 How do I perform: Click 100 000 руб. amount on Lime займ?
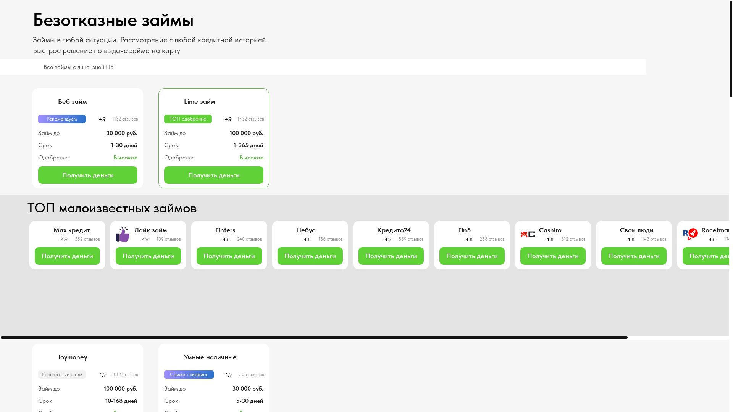point(247,133)
